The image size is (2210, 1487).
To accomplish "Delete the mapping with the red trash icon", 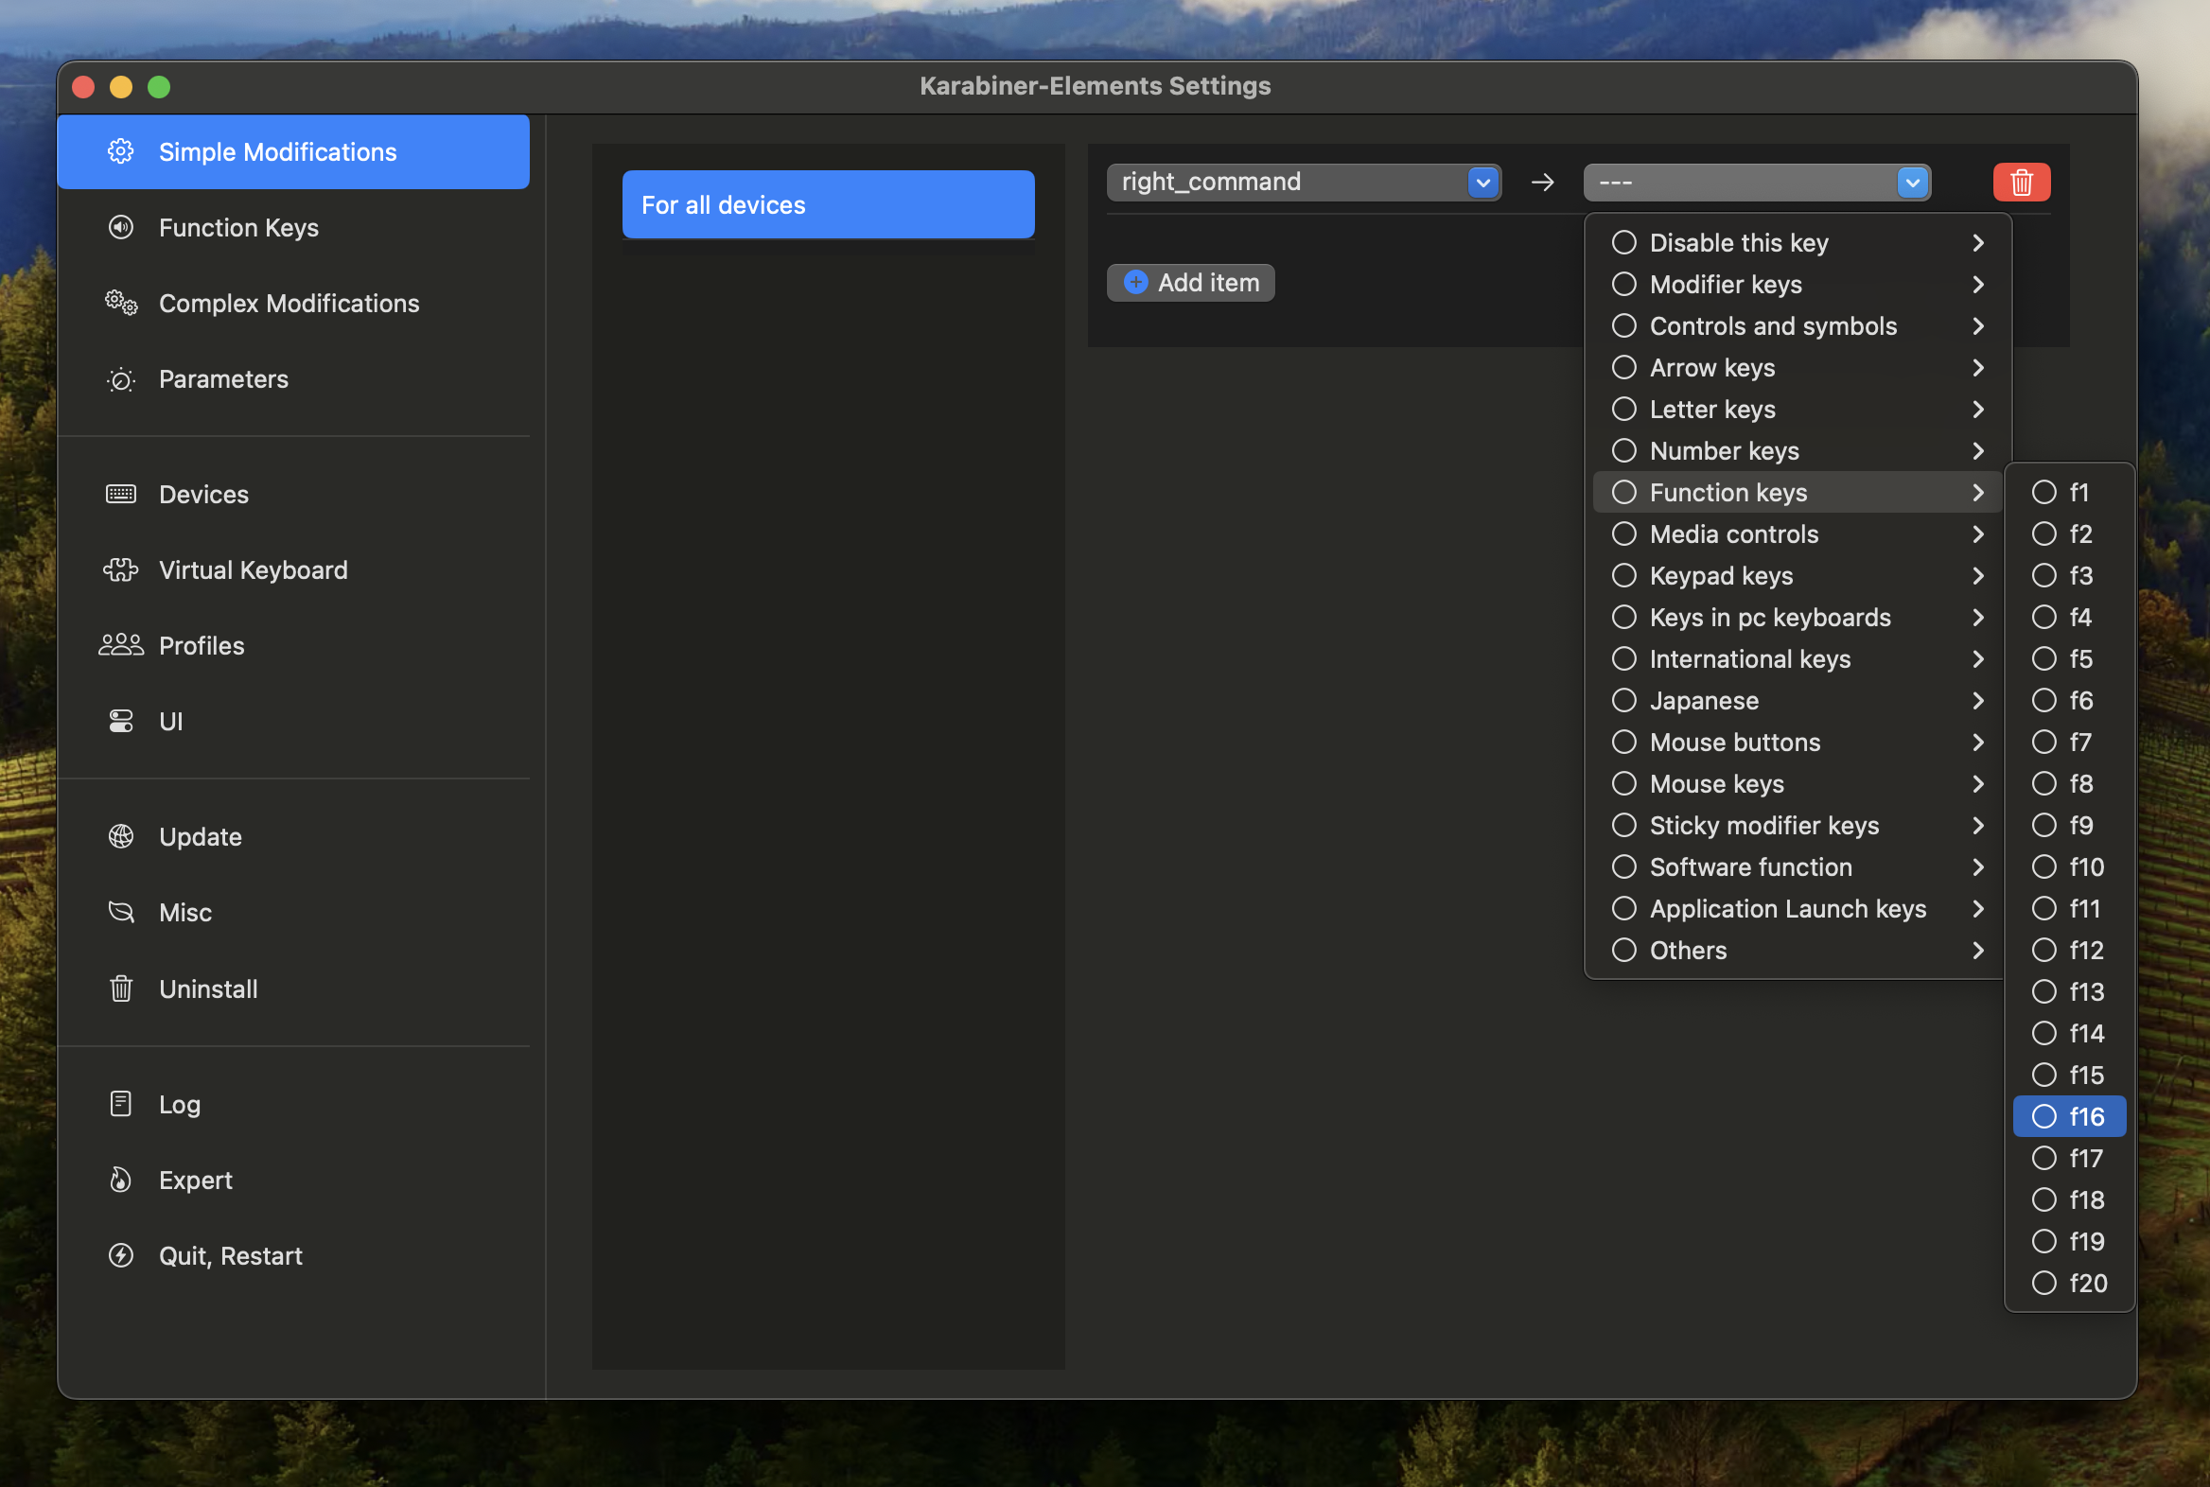I will pyautogui.click(x=2021, y=182).
